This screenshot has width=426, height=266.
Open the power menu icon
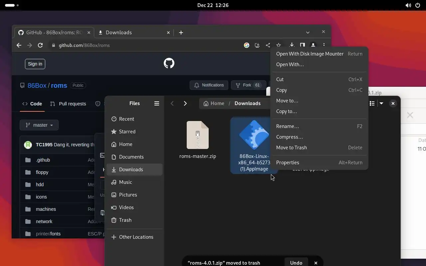[x=418, y=5]
